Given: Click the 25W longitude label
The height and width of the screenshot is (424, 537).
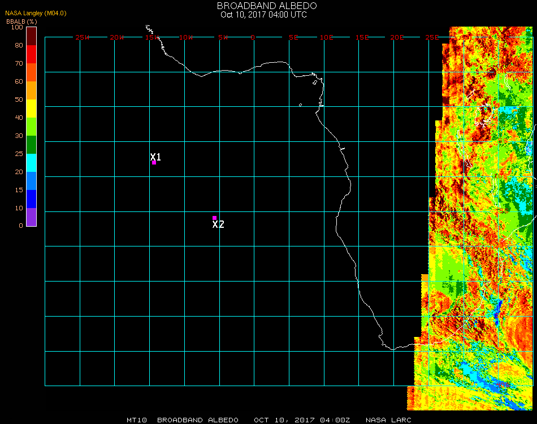Looking at the screenshot, I should click(82, 37).
